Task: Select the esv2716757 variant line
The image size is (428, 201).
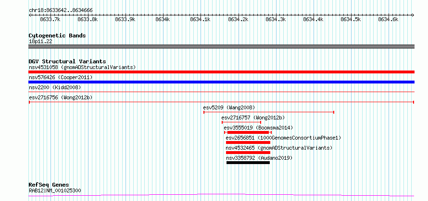Action: (x=241, y=122)
